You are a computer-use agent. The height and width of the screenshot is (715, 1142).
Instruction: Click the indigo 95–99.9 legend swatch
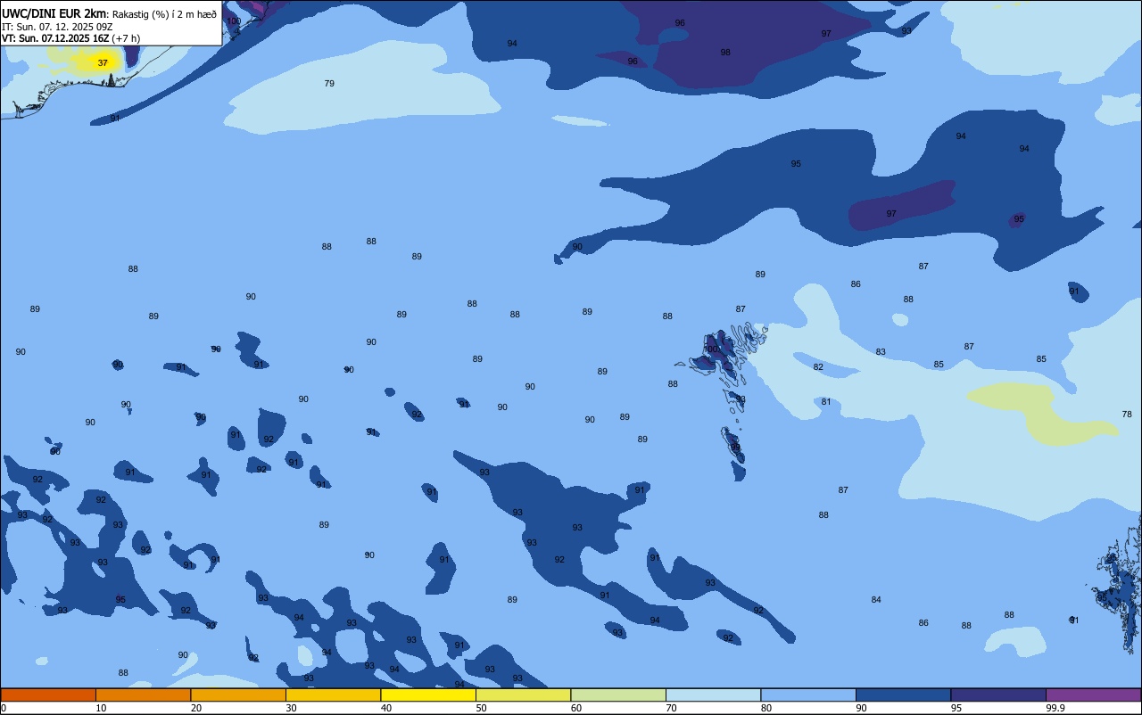coord(998,694)
